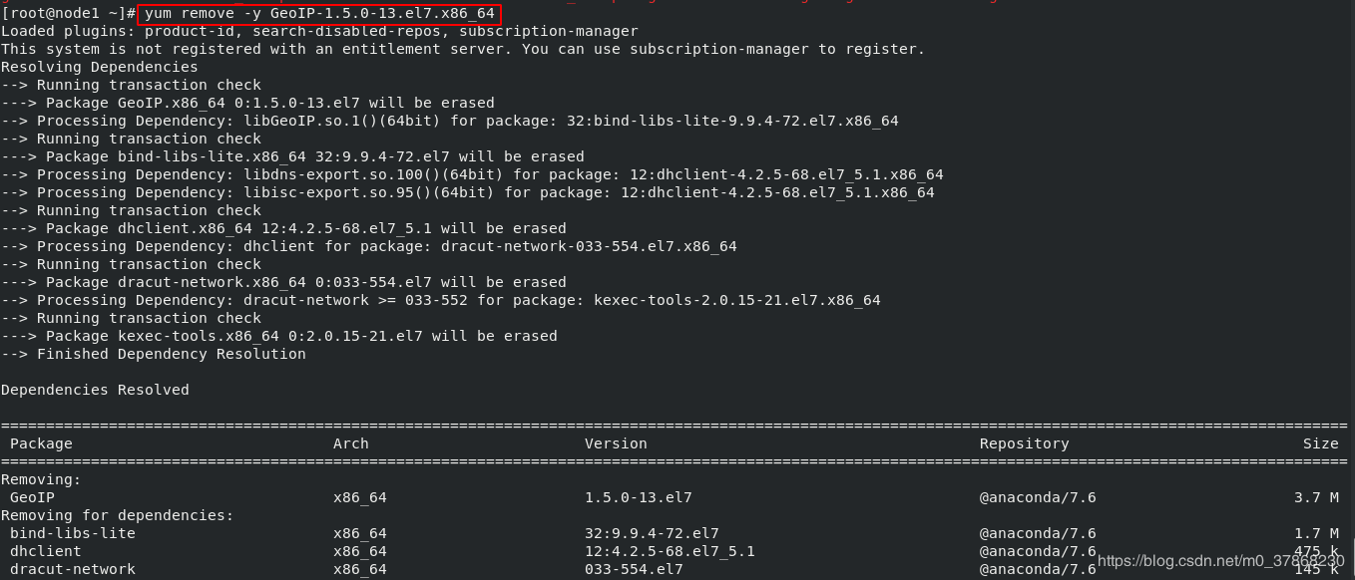Screen dimensions: 1355x580
Task: Click the GeoIP package name in table
Action: pyautogui.click(x=32, y=497)
